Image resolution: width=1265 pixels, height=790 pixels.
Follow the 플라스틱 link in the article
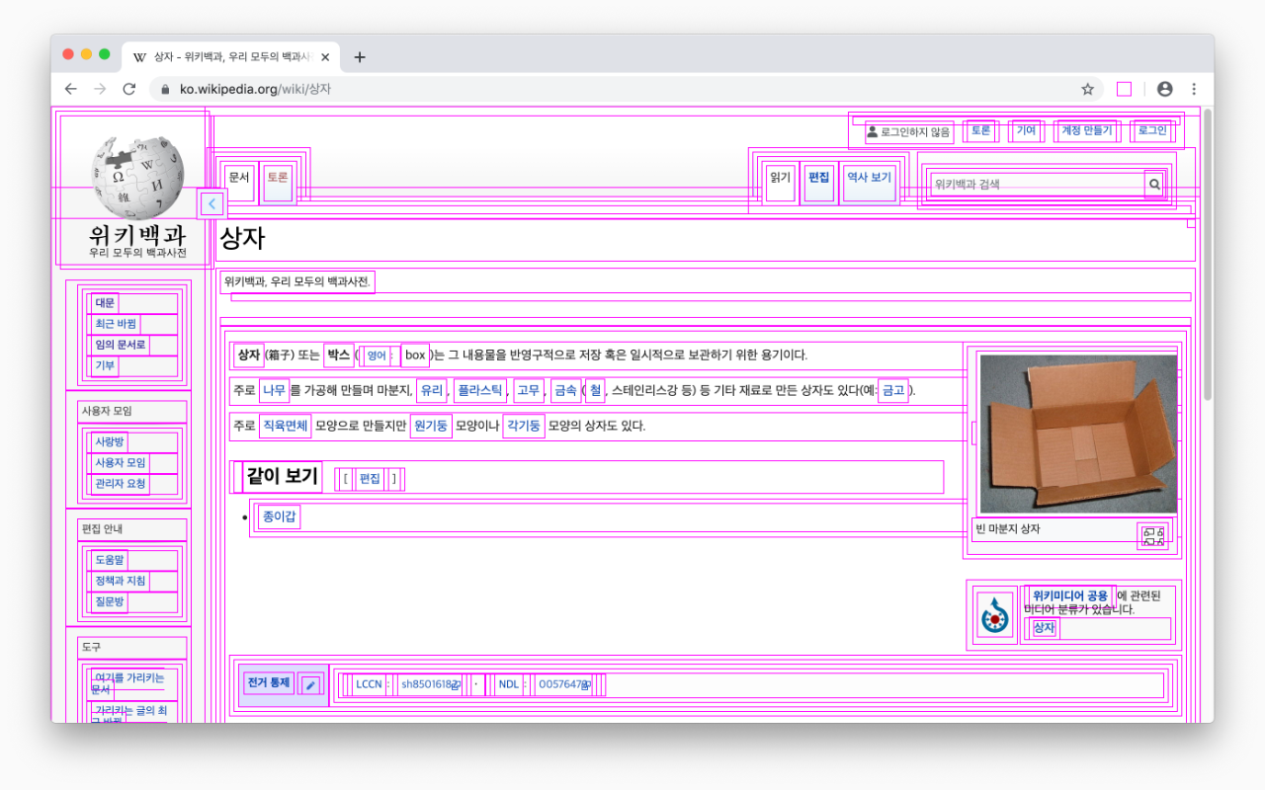point(479,391)
